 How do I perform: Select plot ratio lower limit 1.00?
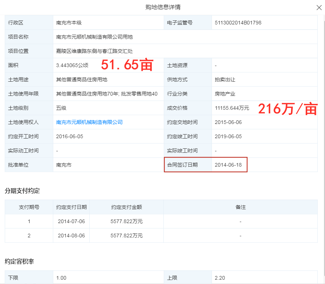pos(61,278)
